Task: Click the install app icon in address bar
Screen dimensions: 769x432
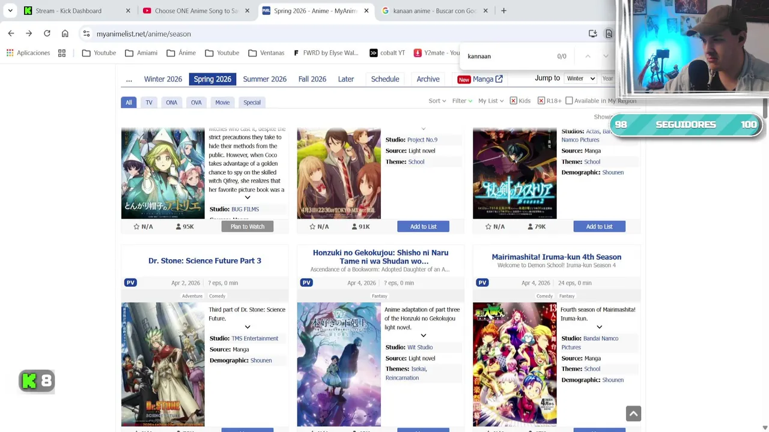Action: 593,34
